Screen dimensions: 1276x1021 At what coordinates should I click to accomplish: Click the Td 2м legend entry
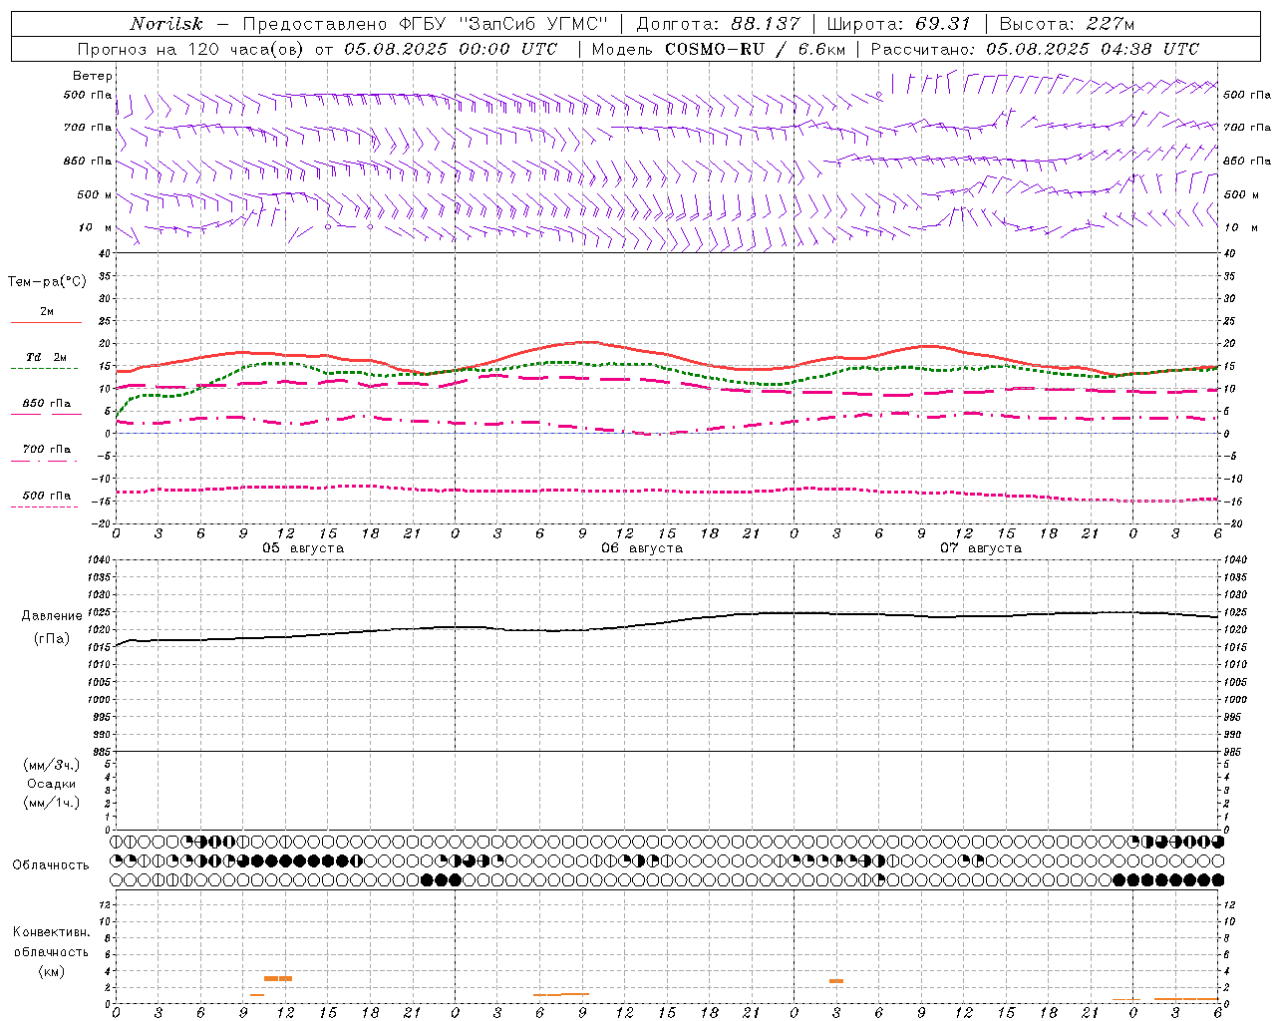[47, 357]
